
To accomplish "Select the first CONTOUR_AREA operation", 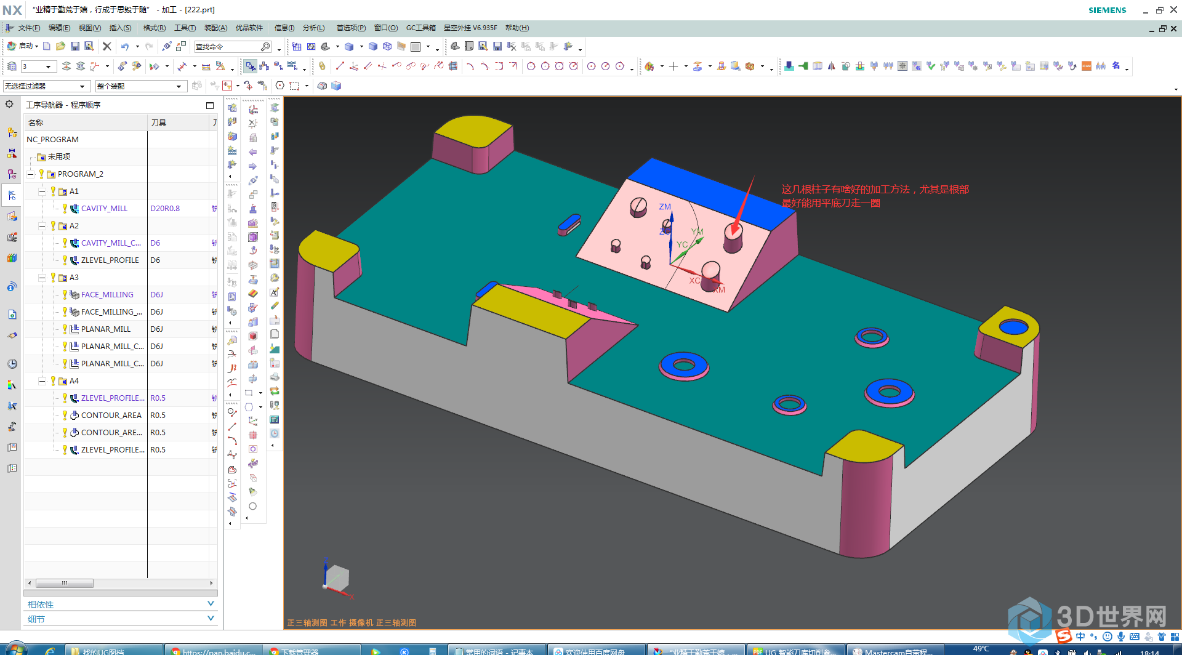I will pos(111,416).
